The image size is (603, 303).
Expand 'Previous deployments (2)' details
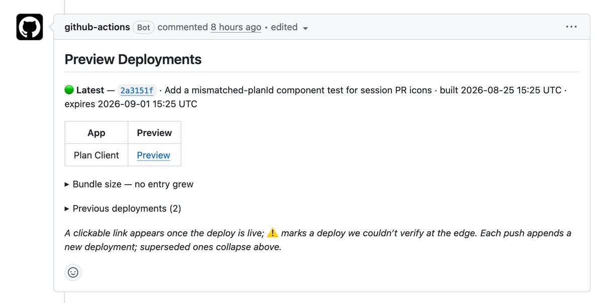(123, 208)
